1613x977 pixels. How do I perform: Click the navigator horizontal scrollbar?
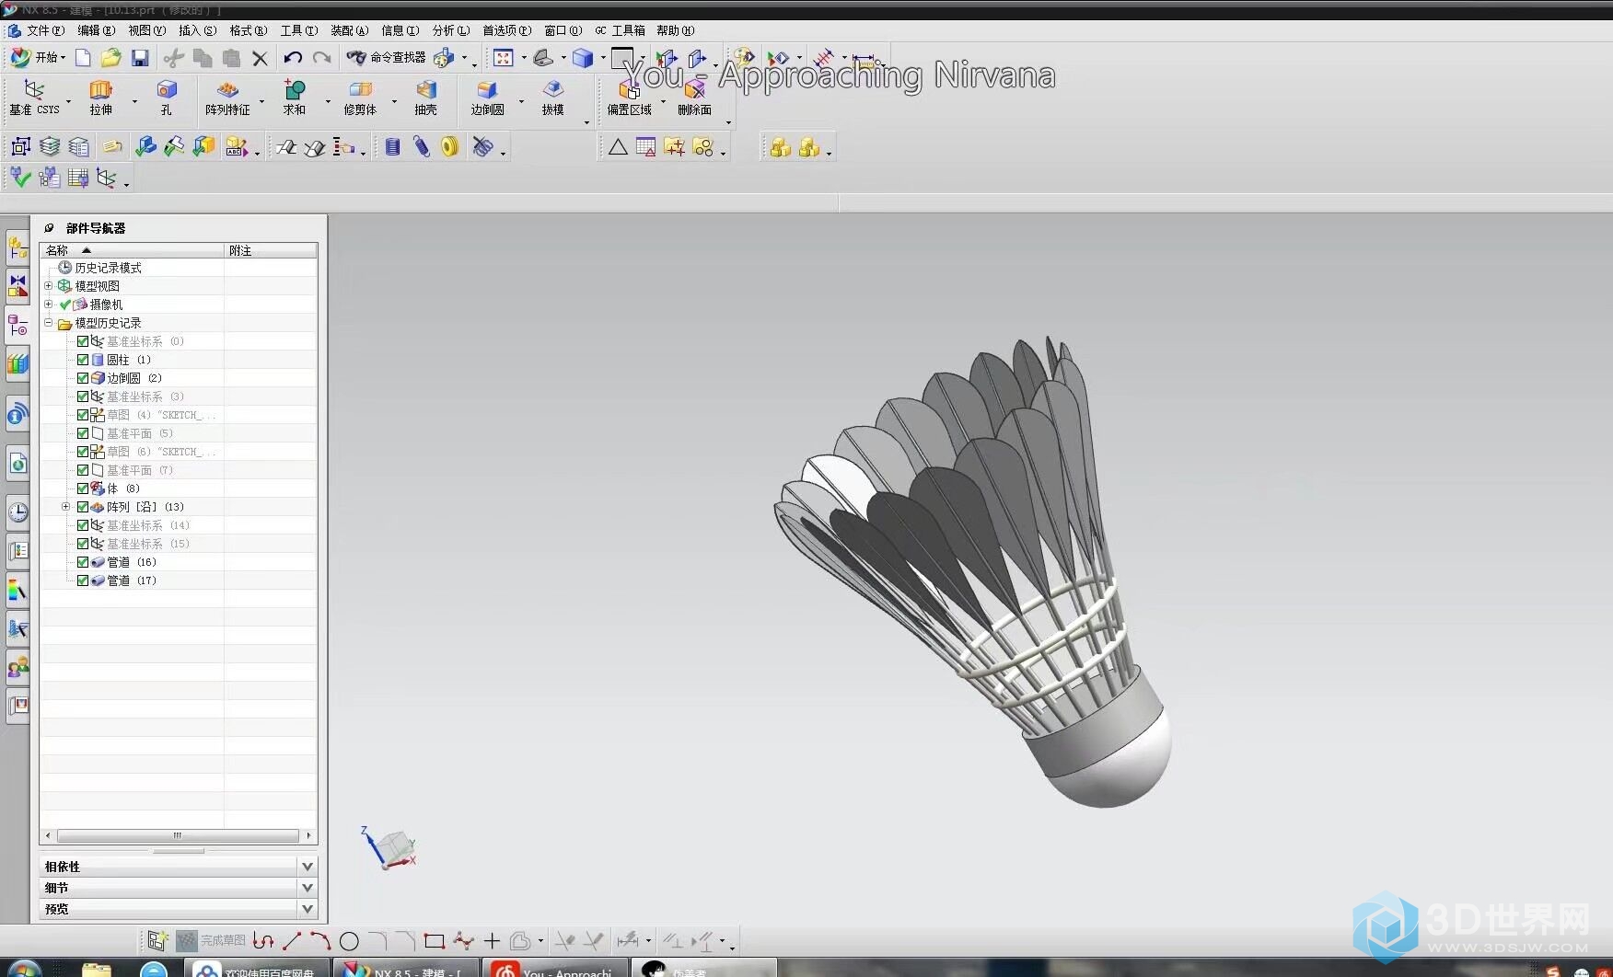click(178, 836)
